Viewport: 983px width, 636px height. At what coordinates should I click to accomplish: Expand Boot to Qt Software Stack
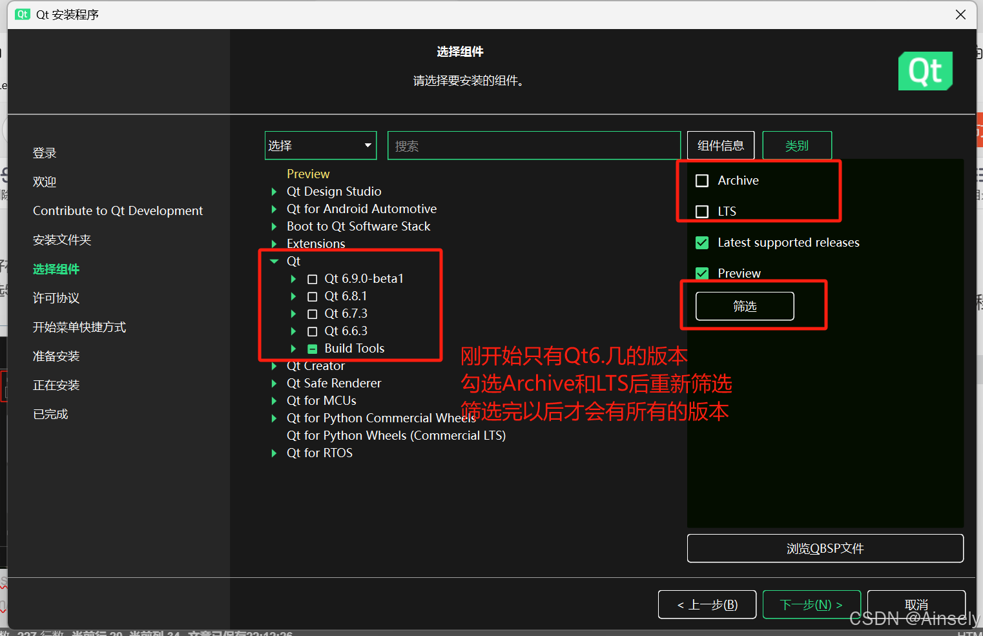[274, 227]
